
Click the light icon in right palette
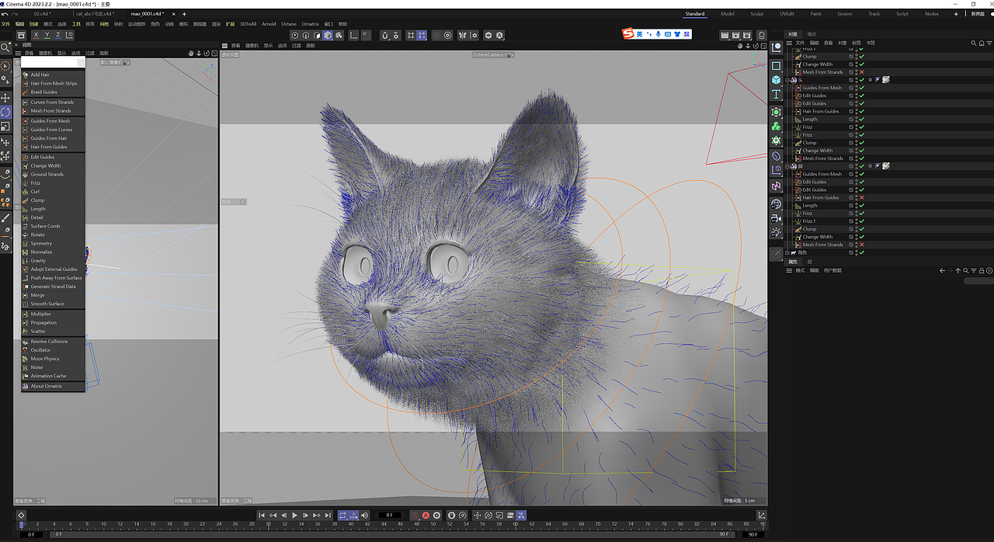coord(776,232)
